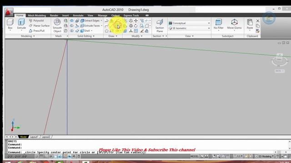291x163 pixels.
Task: Toggle Snap Mode on status bar
Action: coord(37,156)
